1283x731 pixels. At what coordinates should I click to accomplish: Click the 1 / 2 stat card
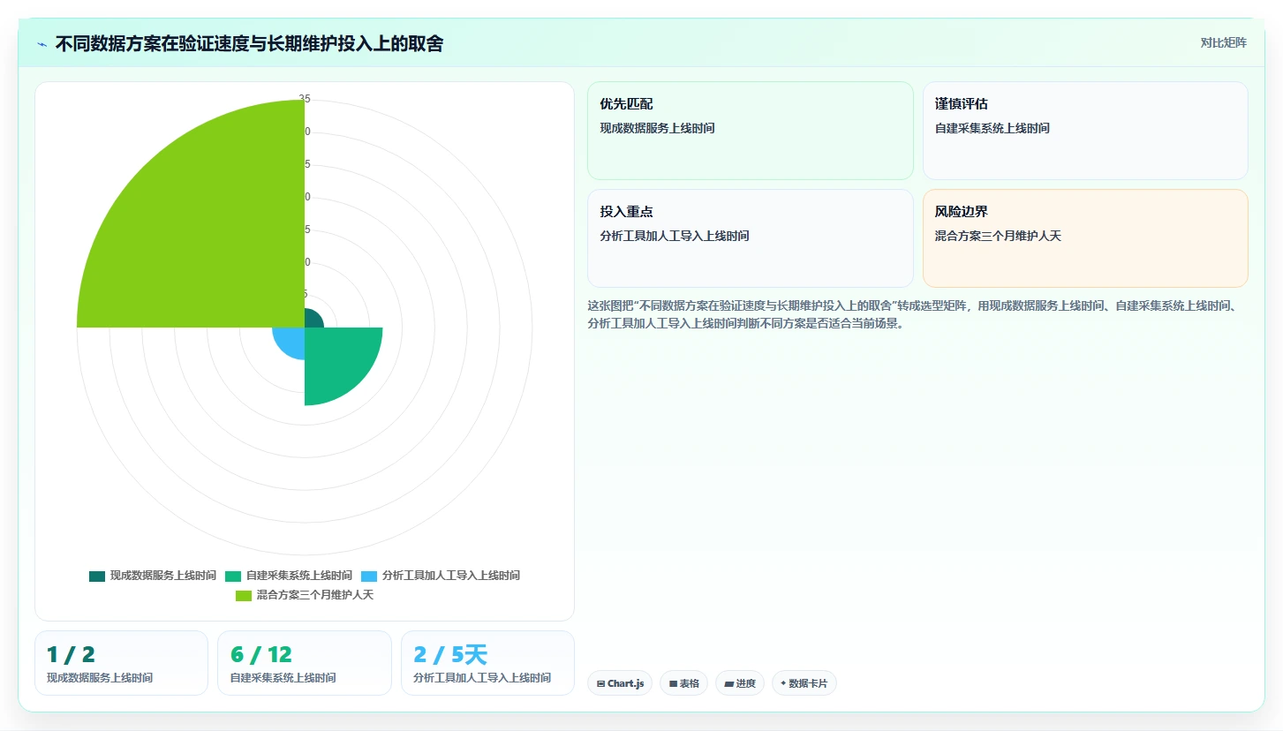pos(121,663)
